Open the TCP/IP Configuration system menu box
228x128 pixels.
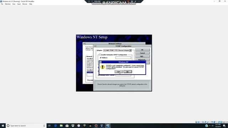pyautogui.click(x=95, y=46)
